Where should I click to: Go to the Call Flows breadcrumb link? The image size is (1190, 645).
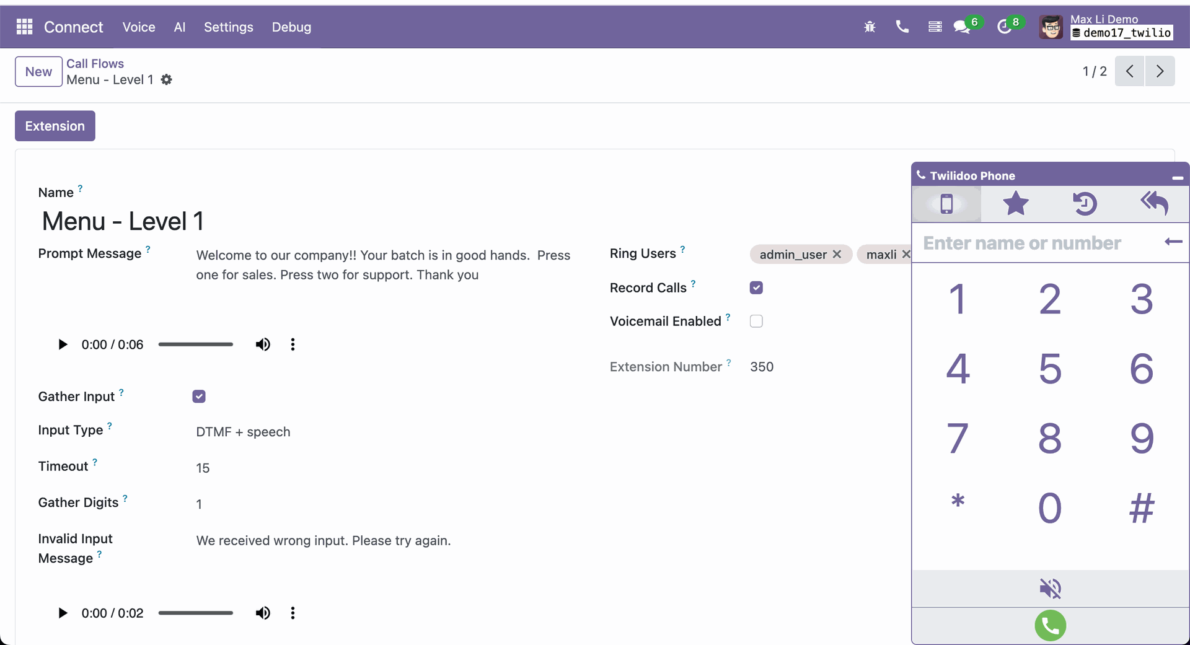[95, 64]
